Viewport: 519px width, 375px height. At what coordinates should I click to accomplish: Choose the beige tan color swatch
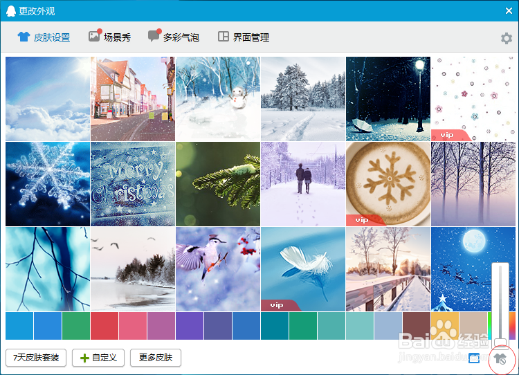[x=473, y=326]
